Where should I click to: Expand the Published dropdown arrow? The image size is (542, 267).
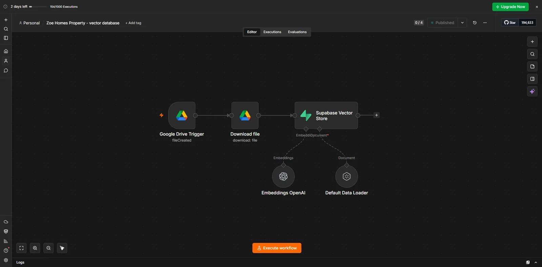tap(462, 23)
